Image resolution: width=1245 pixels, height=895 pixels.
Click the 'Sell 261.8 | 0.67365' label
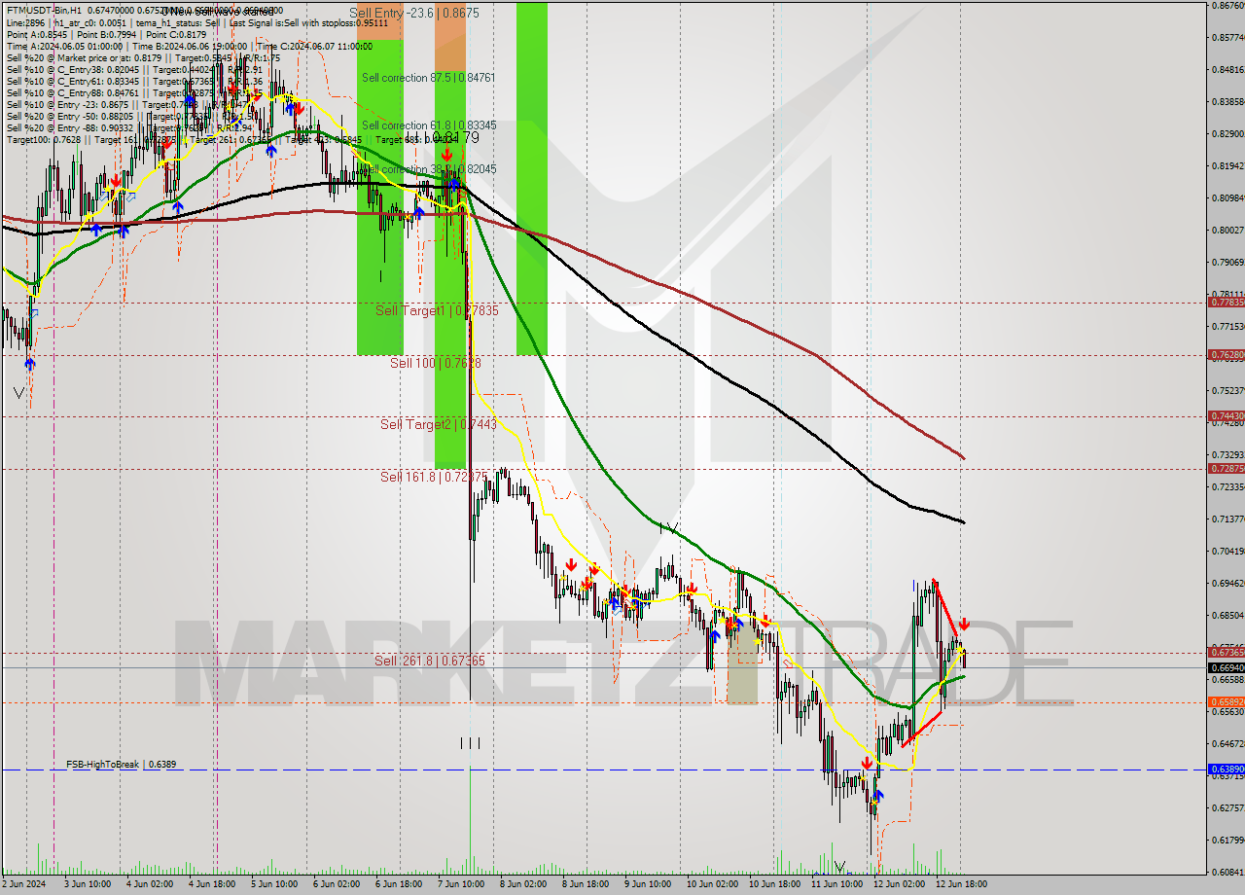pyautogui.click(x=430, y=661)
